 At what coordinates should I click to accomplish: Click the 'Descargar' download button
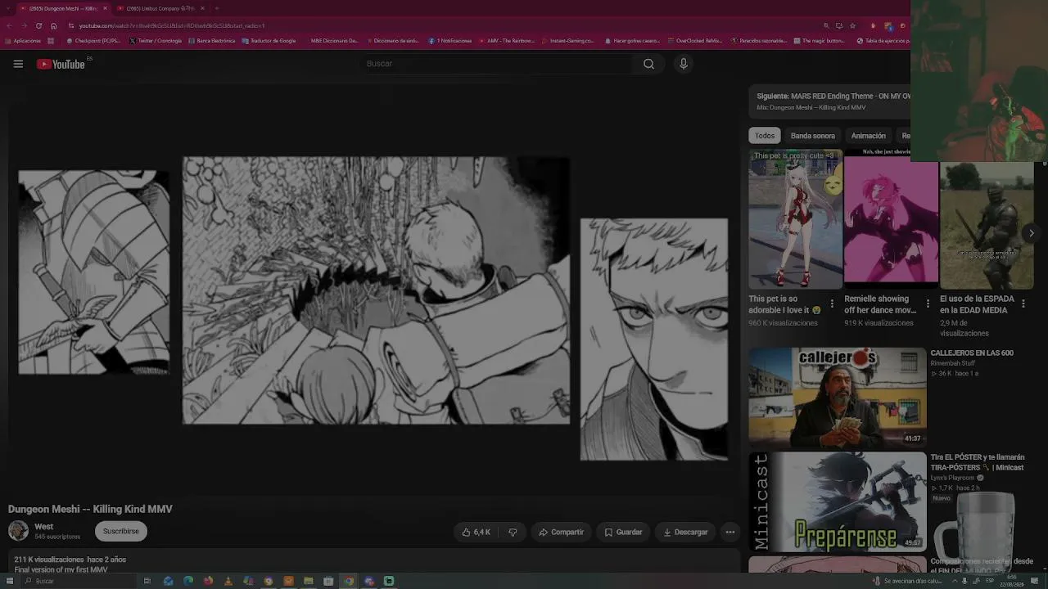pos(685,532)
